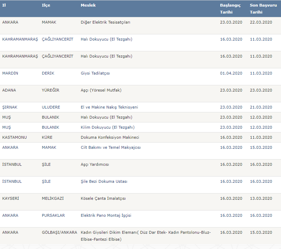Viewport: 281px width, 249px height.
Task: Select the Giysi Tadilatçısı entry
Action: point(95,73)
